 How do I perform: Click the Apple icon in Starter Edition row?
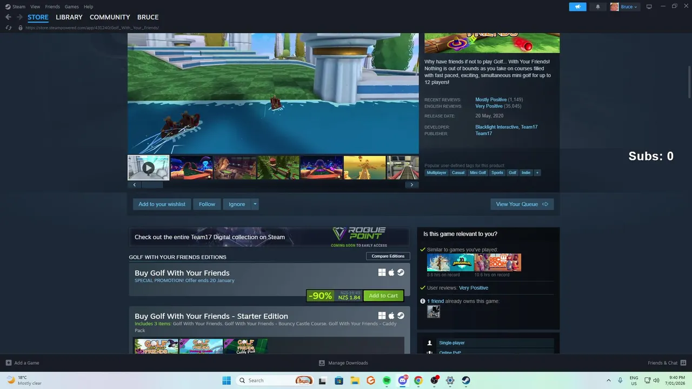(391, 316)
